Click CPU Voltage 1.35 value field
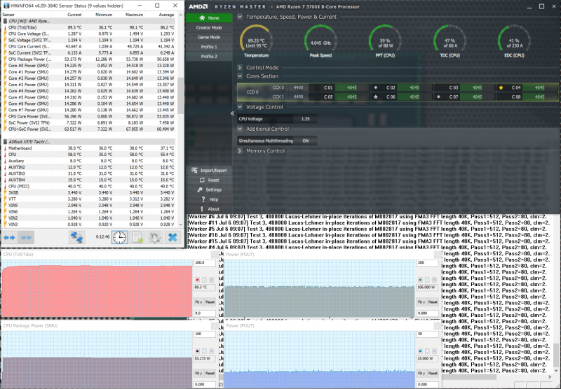The height and width of the screenshot is (389, 561). coord(305,119)
